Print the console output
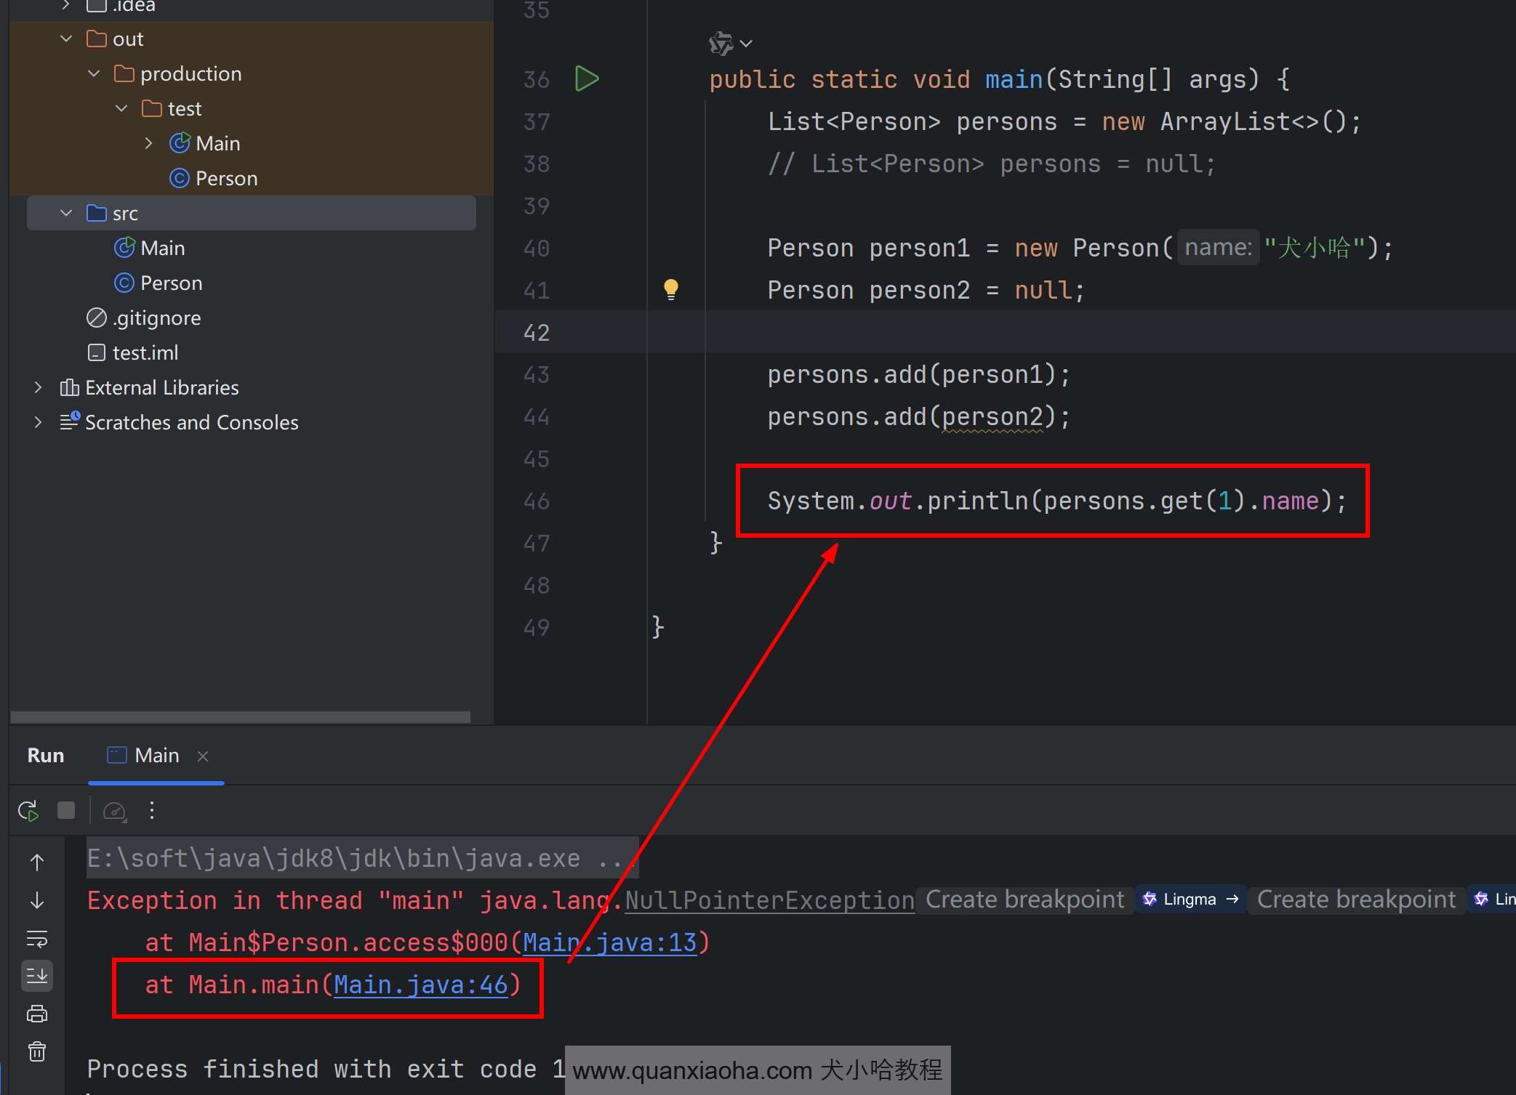The height and width of the screenshot is (1095, 1516). pyautogui.click(x=37, y=1014)
